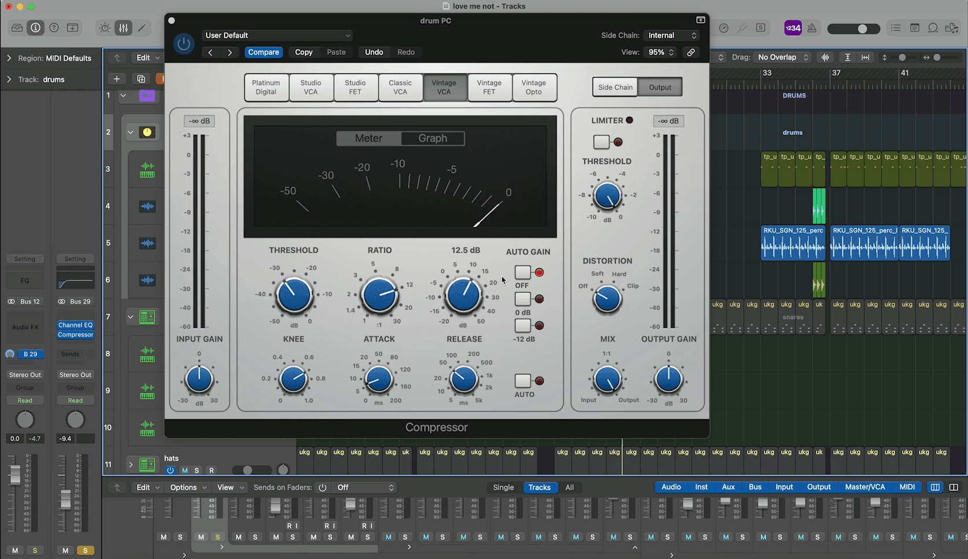Toggle the Auto release switch
Viewport: 968px width, 559px height.
[x=523, y=381]
